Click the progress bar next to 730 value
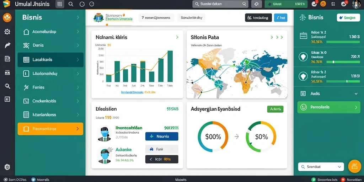Image resolution: width=364 pixels, height=182 pixels. coord(343,62)
